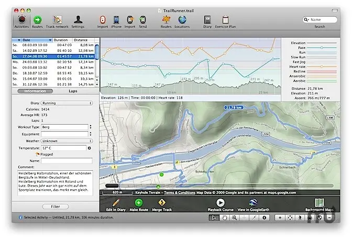Click the Import icon left of Send
This screenshot has height=239, width=352.
[130, 22]
